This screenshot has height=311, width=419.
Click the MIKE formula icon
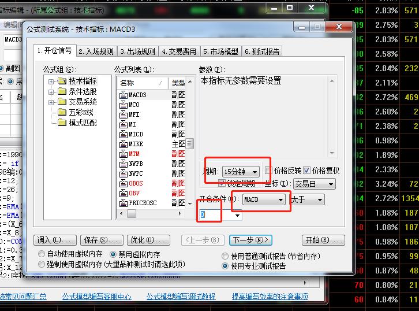coord(123,144)
